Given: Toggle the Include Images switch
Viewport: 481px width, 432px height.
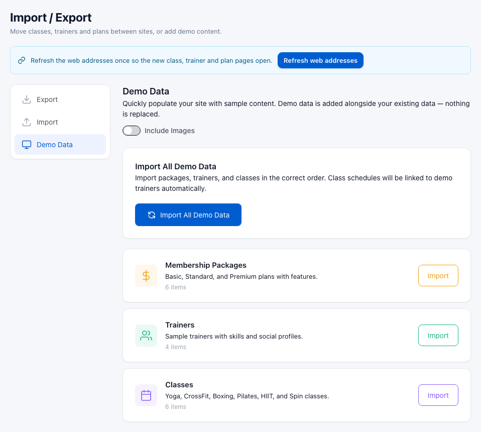Looking at the screenshot, I should pos(132,131).
